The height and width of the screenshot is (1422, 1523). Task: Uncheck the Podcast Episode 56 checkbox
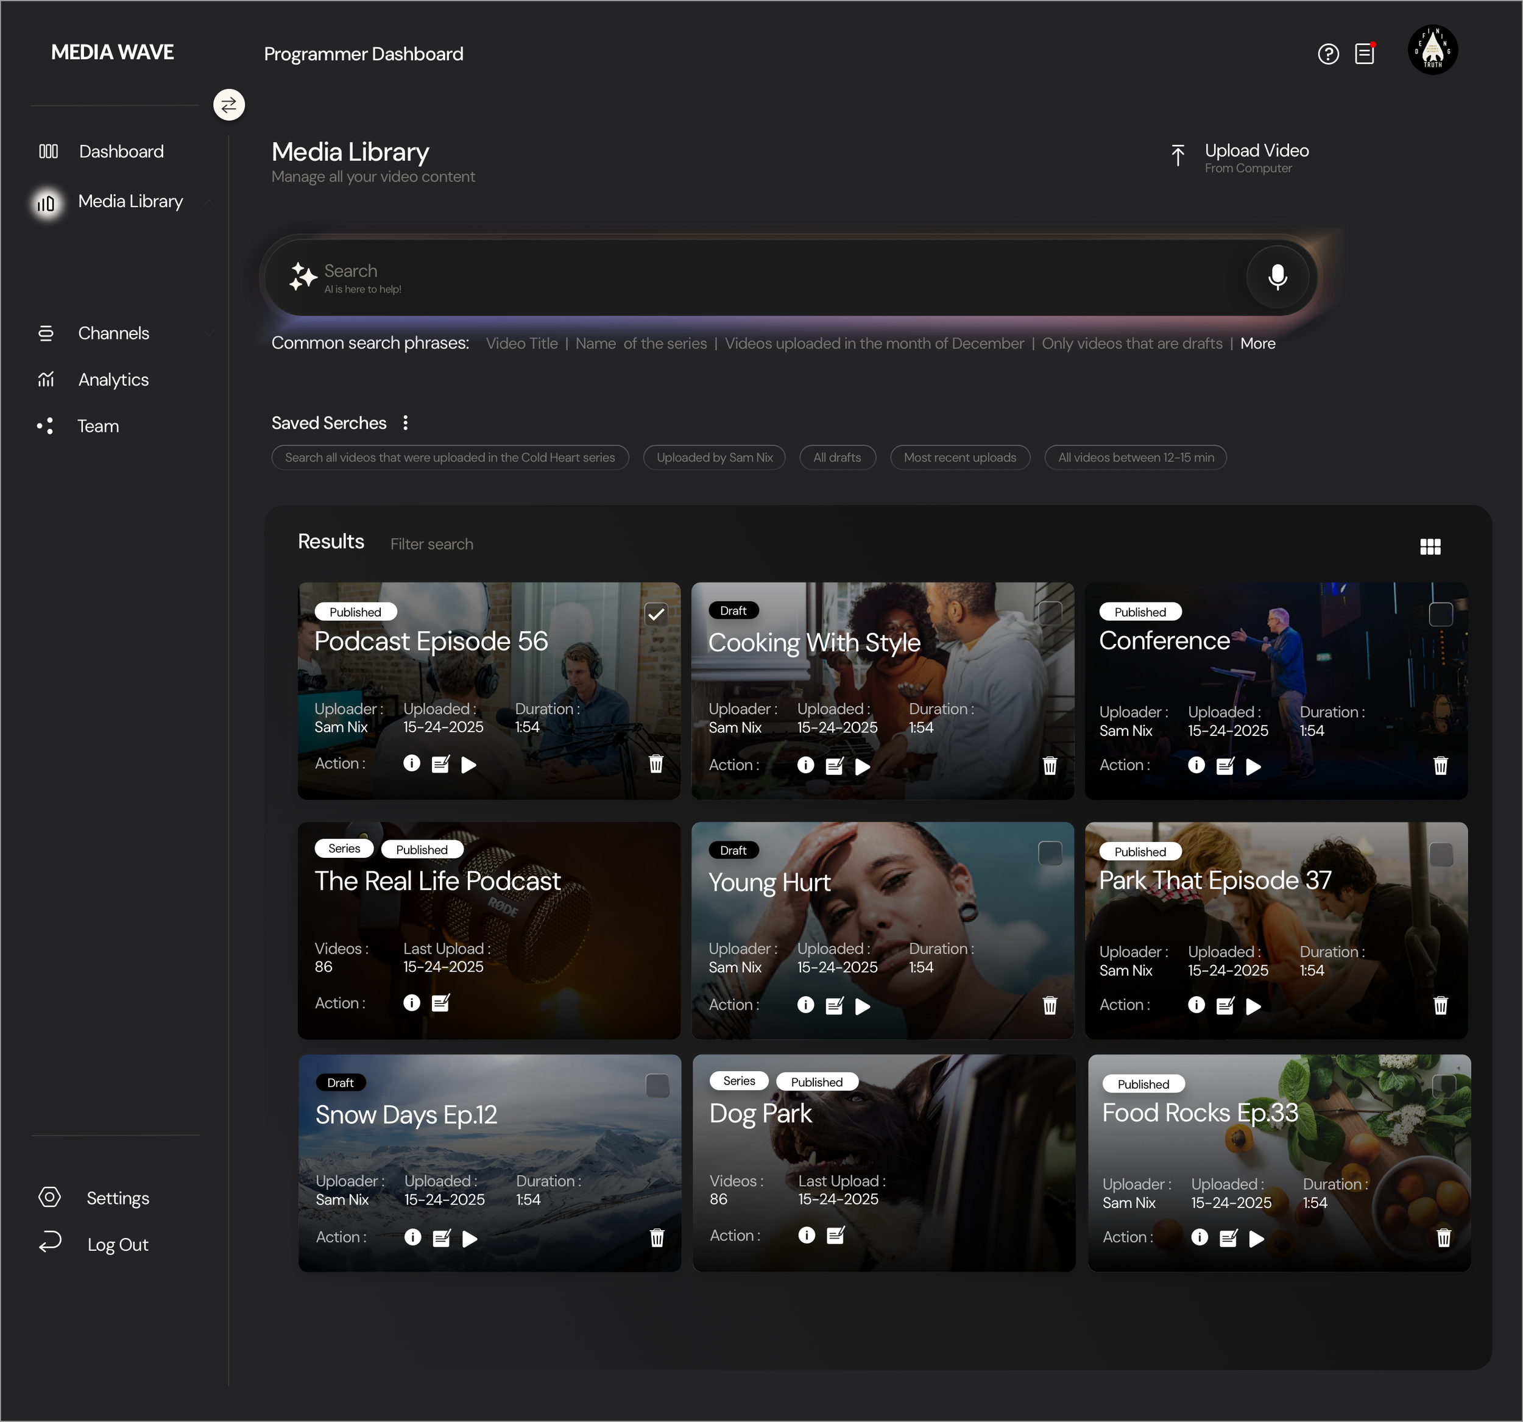coord(657,614)
